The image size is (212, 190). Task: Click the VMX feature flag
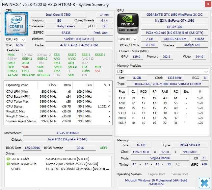click(x=25, y=67)
